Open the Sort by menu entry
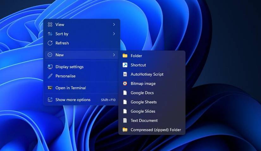This screenshot has width=261, height=151. 82,34
